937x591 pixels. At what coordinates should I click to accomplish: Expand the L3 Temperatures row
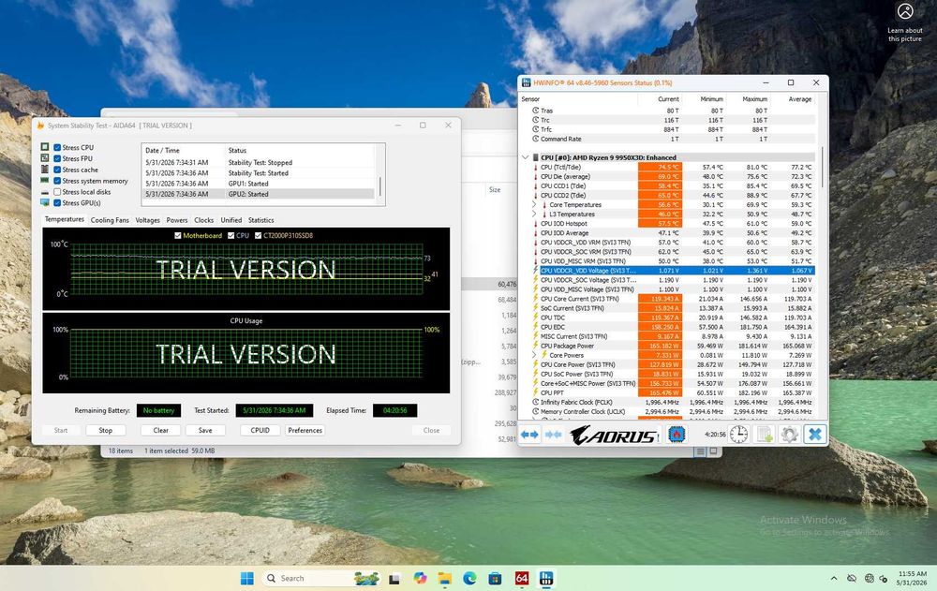[534, 214]
